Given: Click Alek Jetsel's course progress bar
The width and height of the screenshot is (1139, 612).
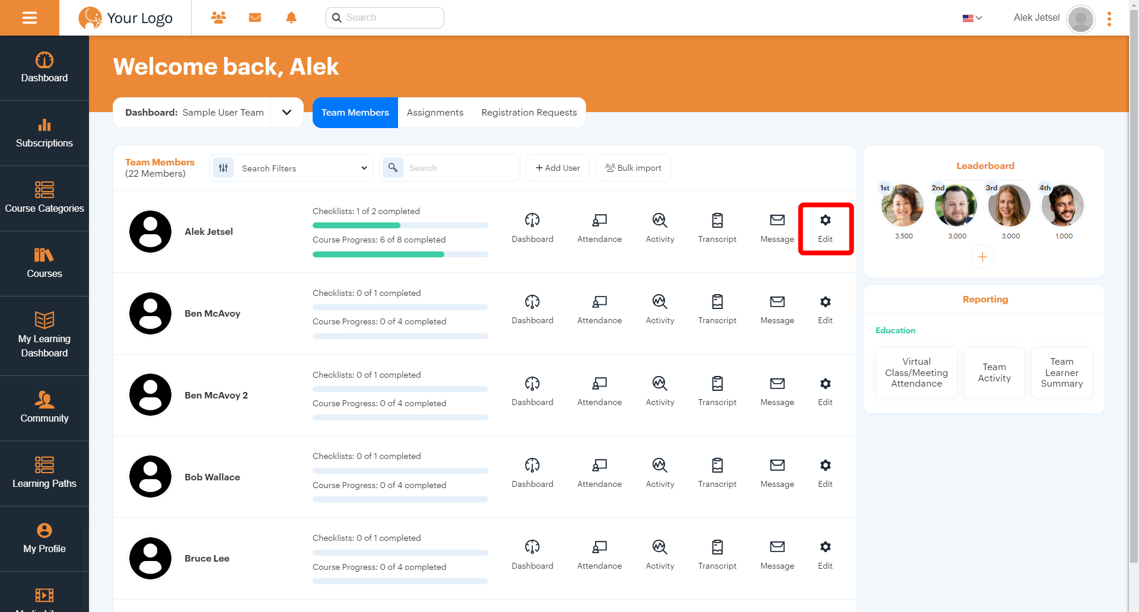Looking at the screenshot, I should (400, 254).
